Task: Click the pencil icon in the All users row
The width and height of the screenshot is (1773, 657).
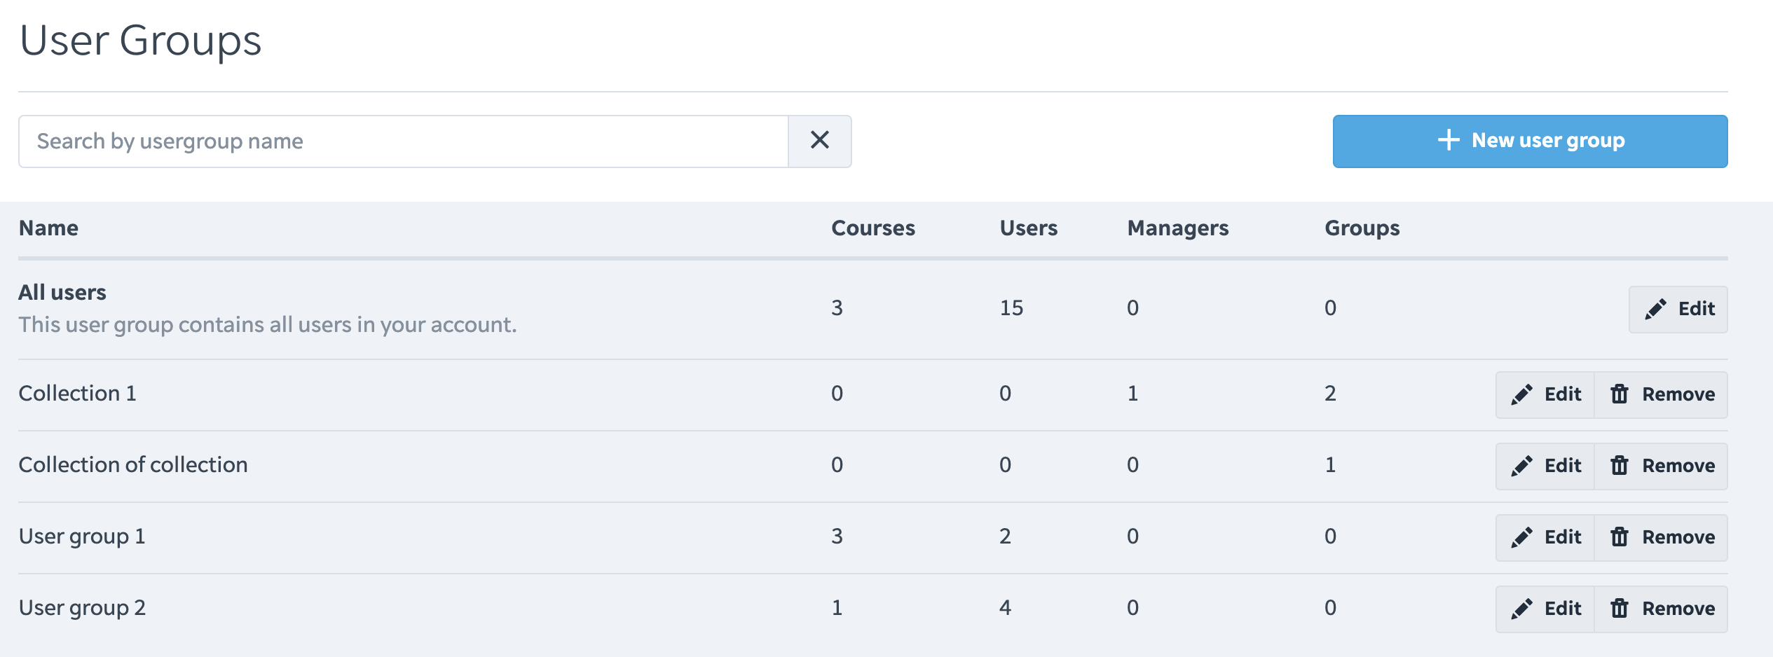Action: click(x=1654, y=309)
